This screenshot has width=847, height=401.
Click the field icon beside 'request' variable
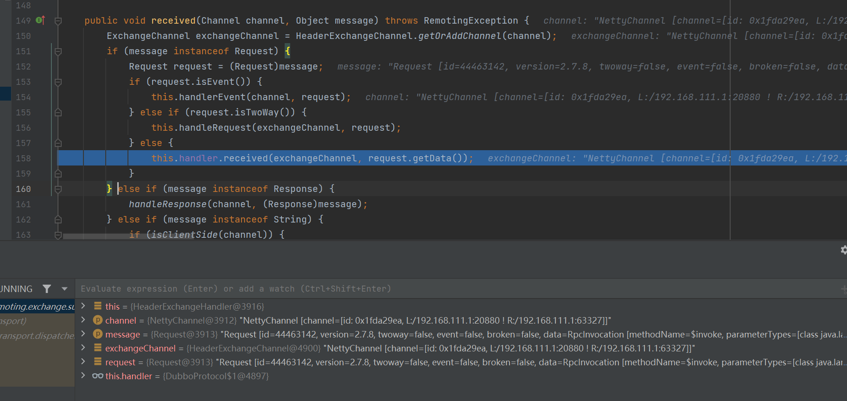[x=97, y=362]
